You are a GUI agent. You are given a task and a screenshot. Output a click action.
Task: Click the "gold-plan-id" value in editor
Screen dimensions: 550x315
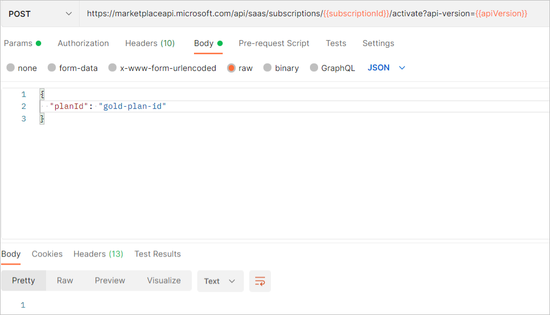tap(132, 106)
